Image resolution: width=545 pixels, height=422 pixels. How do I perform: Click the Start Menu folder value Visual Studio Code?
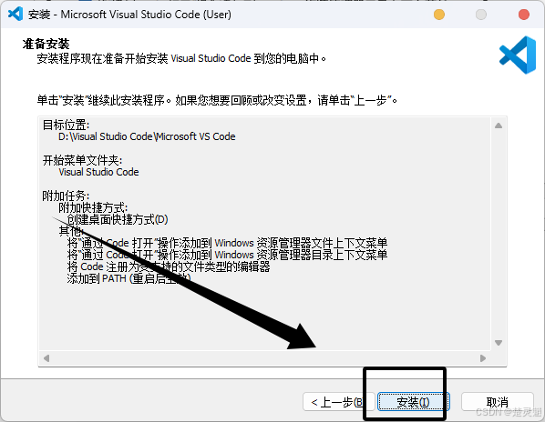[x=98, y=172]
